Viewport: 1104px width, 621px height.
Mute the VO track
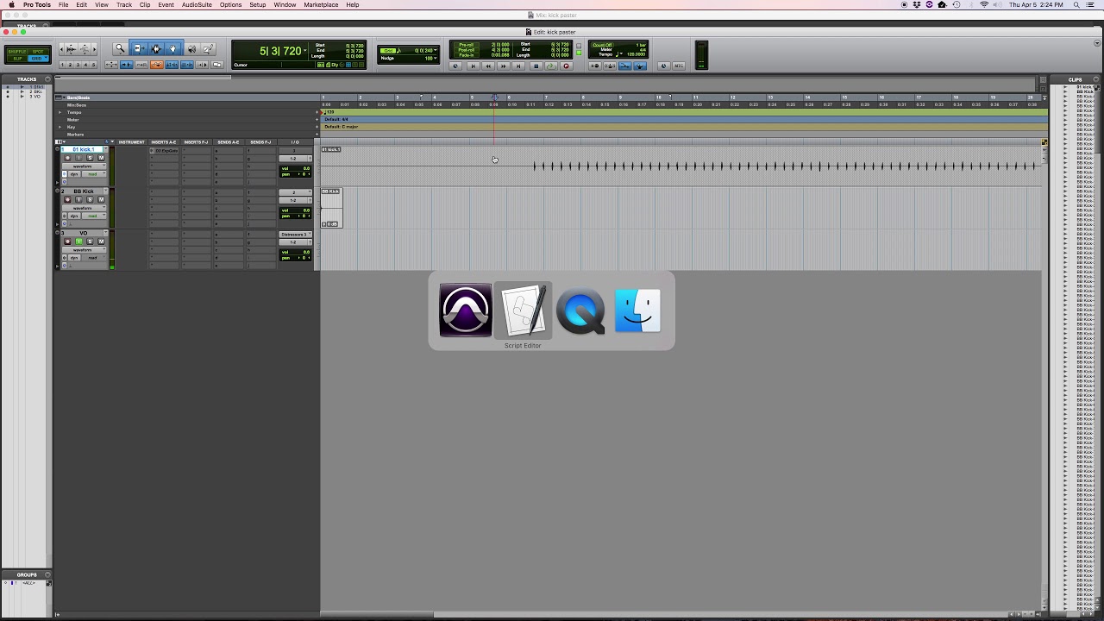(x=101, y=241)
